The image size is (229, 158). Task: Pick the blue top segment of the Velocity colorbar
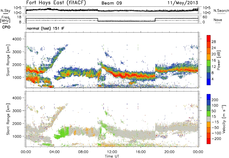click(x=209, y=97)
